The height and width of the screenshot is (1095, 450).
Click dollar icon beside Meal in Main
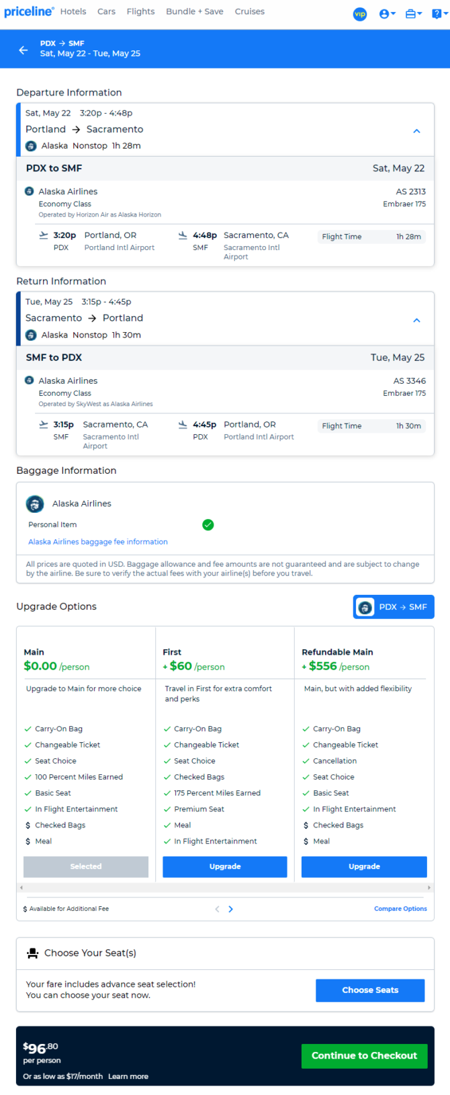click(x=28, y=842)
